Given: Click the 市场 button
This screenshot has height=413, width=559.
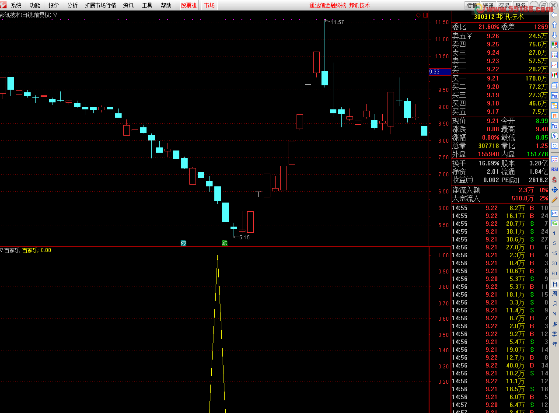Looking at the screenshot, I should click(x=210, y=5).
